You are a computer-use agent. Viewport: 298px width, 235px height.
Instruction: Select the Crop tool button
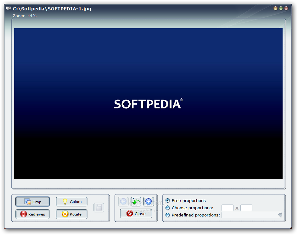[32, 202]
